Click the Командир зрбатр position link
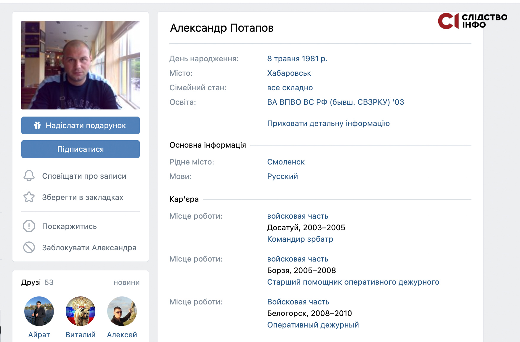 point(300,239)
